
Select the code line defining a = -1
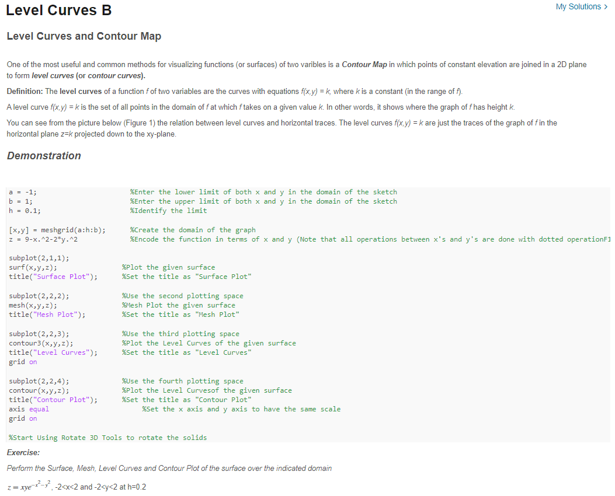[22, 191]
